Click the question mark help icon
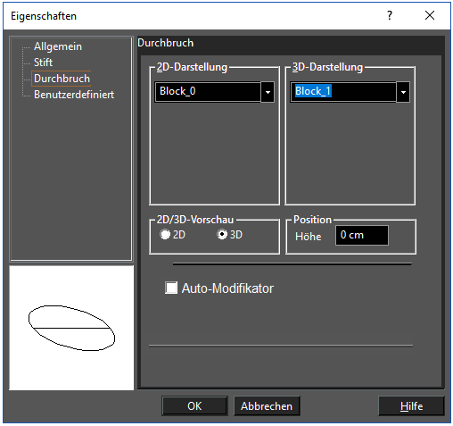The image size is (453, 426). 390,15
